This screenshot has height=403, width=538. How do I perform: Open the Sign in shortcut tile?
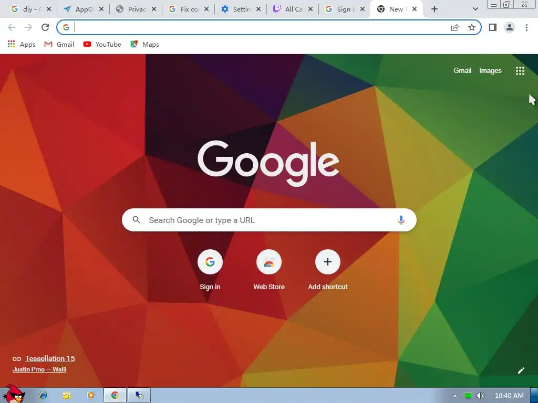coord(210,270)
